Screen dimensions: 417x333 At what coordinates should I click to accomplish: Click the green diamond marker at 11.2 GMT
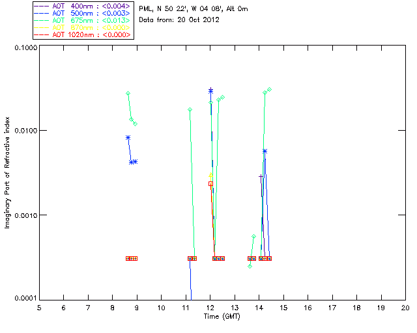point(190,109)
